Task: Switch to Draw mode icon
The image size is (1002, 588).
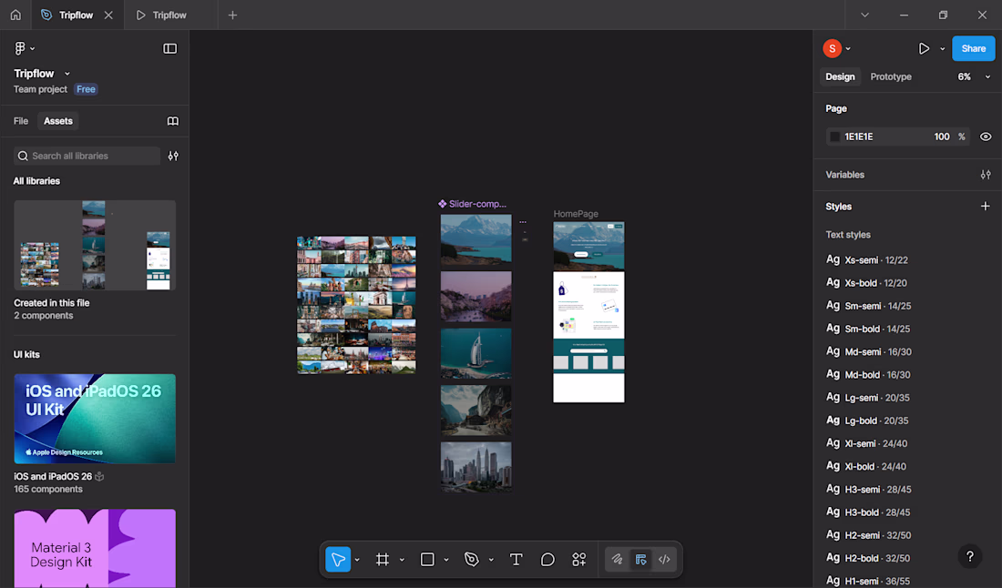Action: coord(617,559)
